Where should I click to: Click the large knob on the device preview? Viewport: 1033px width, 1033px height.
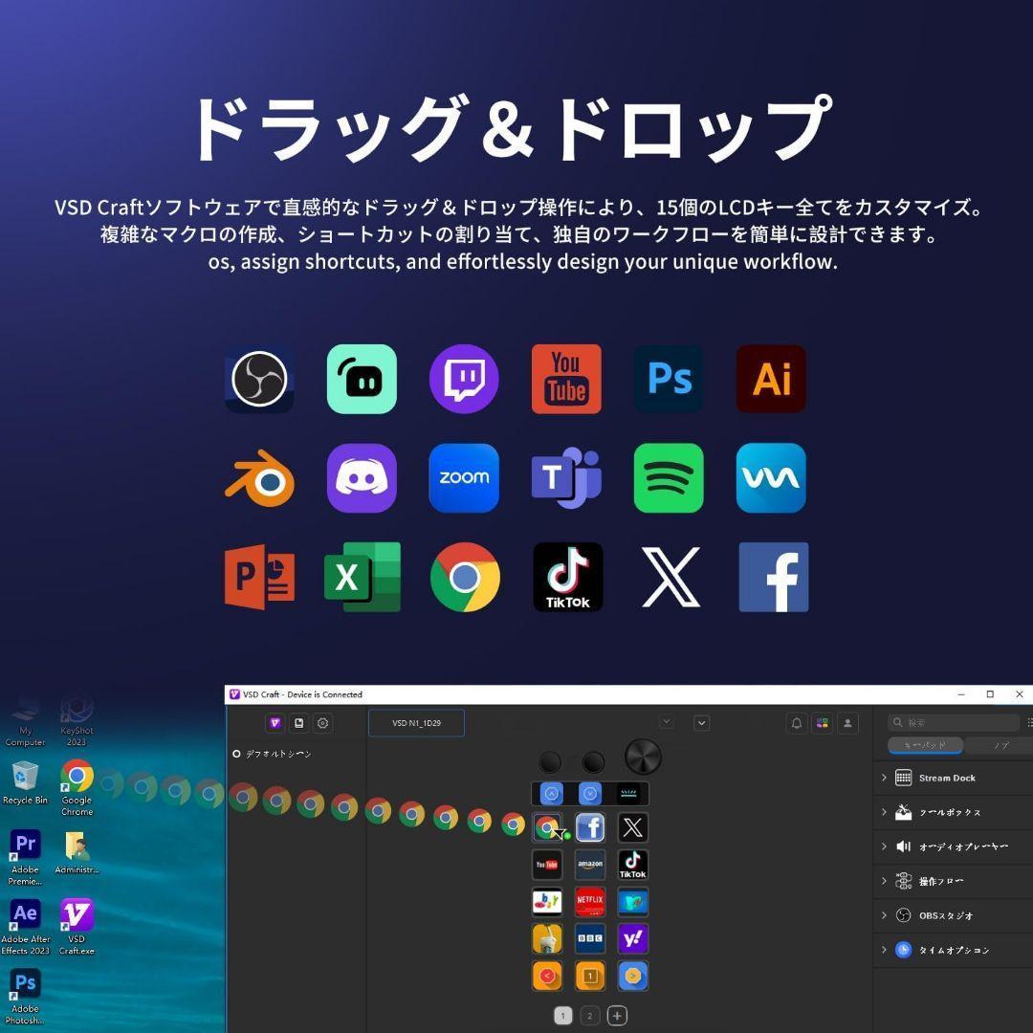click(x=643, y=757)
